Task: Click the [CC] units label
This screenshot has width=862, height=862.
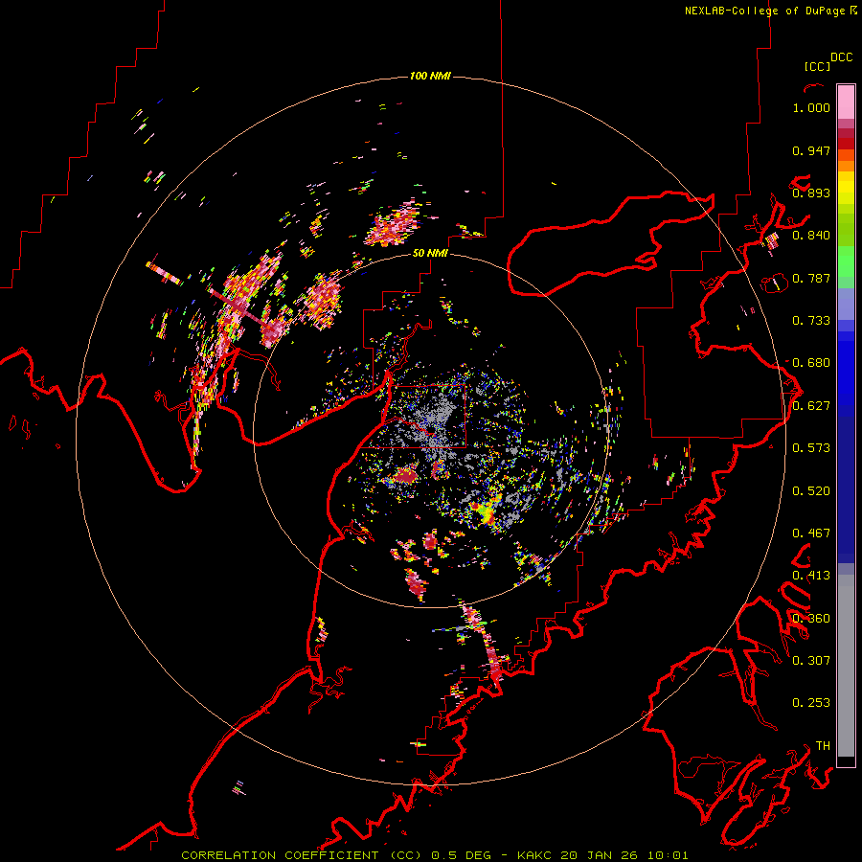Action: [x=817, y=66]
